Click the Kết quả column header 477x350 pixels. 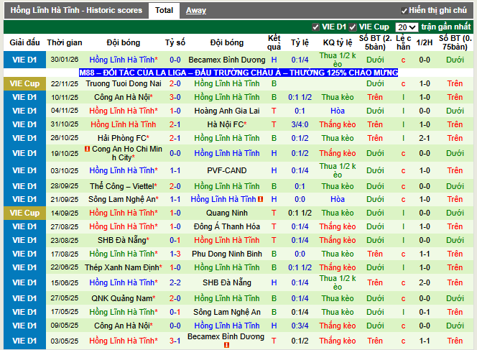click(274, 42)
